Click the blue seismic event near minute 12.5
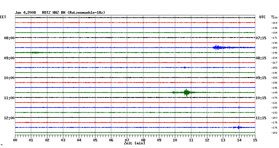The width and height of the screenshot is (279, 148). (217, 47)
